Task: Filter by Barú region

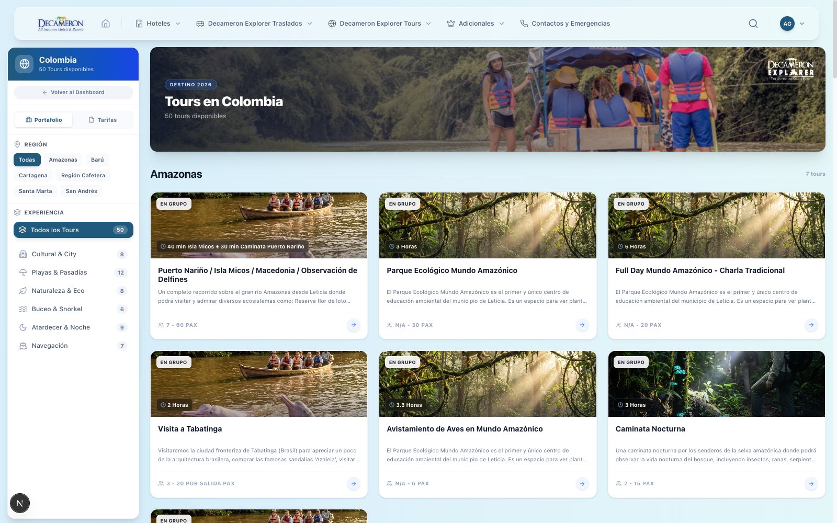Action: 97,160
